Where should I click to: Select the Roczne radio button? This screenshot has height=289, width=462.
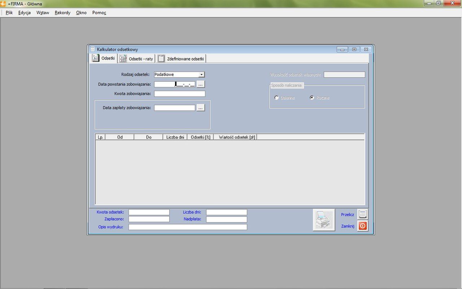click(x=312, y=98)
